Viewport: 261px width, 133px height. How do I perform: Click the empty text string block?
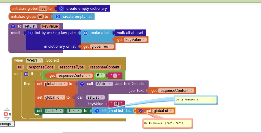[115, 76]
